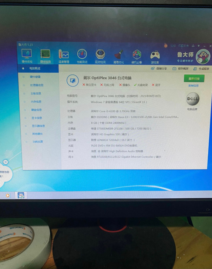Click 复制信息 copy info link

pyautogui.click(x=193, y=86)
